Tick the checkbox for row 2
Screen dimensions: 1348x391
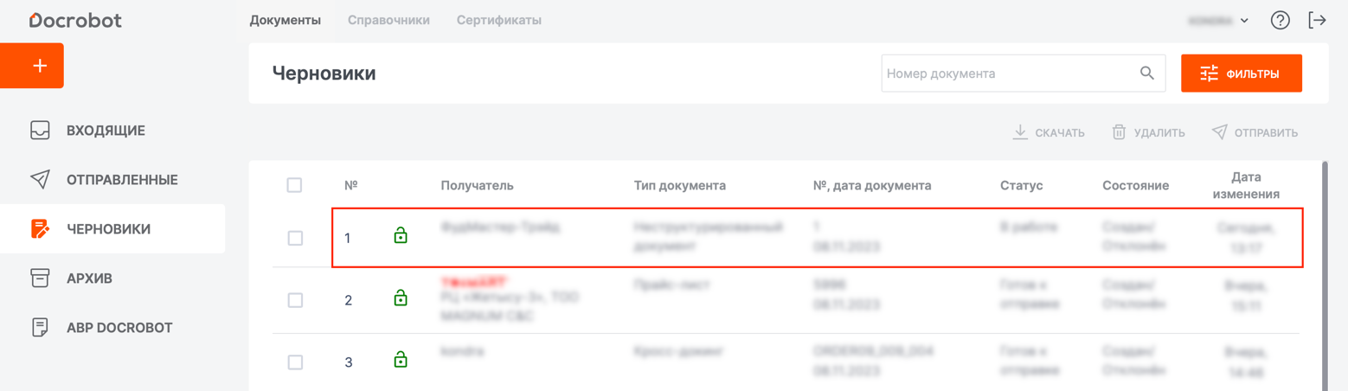[295, 300]
